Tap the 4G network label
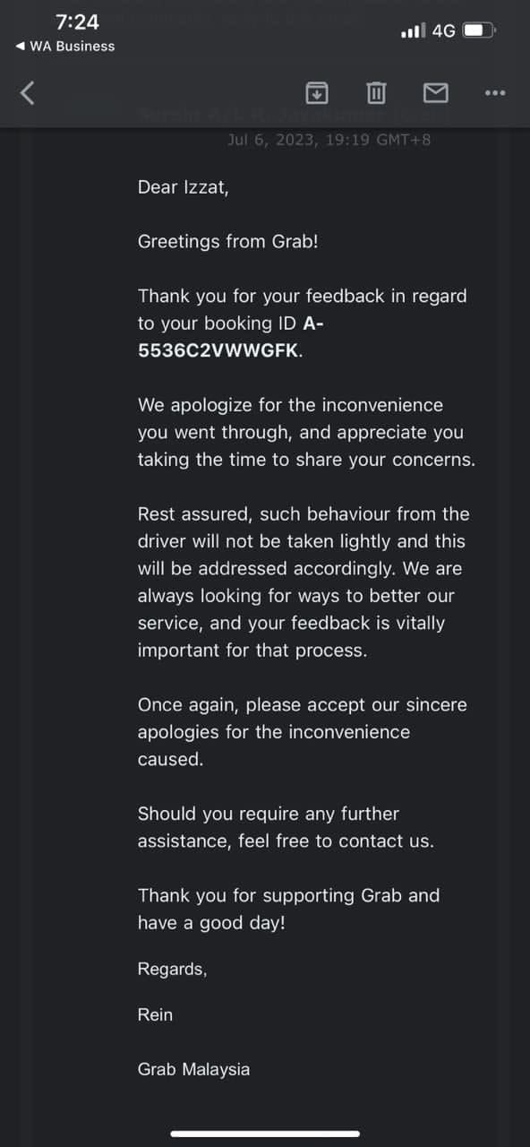Viewport: 530px width, 1147px height. pyautogui.click(x=444, y=30)
